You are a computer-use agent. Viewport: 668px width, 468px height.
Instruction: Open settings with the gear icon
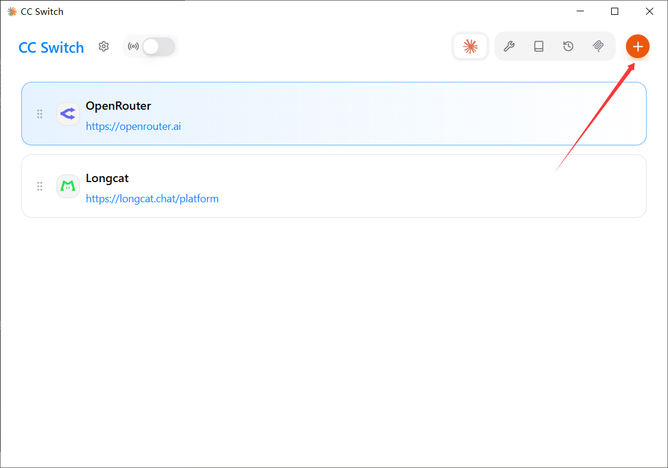click(104, 46)
